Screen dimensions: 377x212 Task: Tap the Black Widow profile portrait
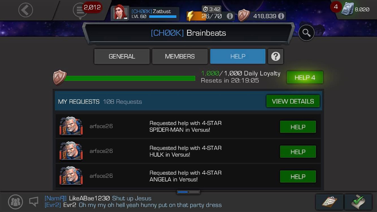120,13
